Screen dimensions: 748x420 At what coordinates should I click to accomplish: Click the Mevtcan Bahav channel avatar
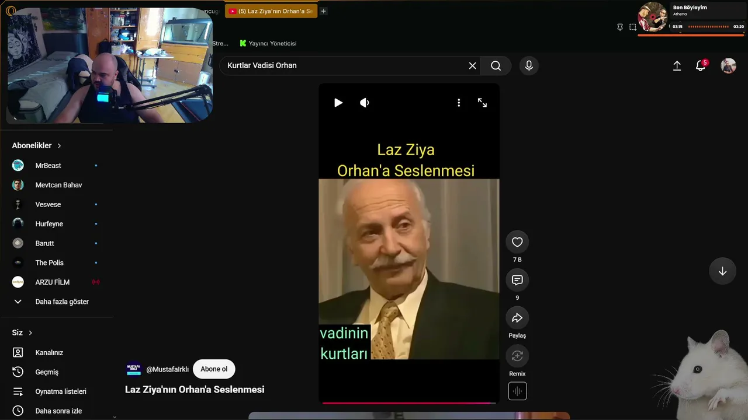tap(18, 185)
